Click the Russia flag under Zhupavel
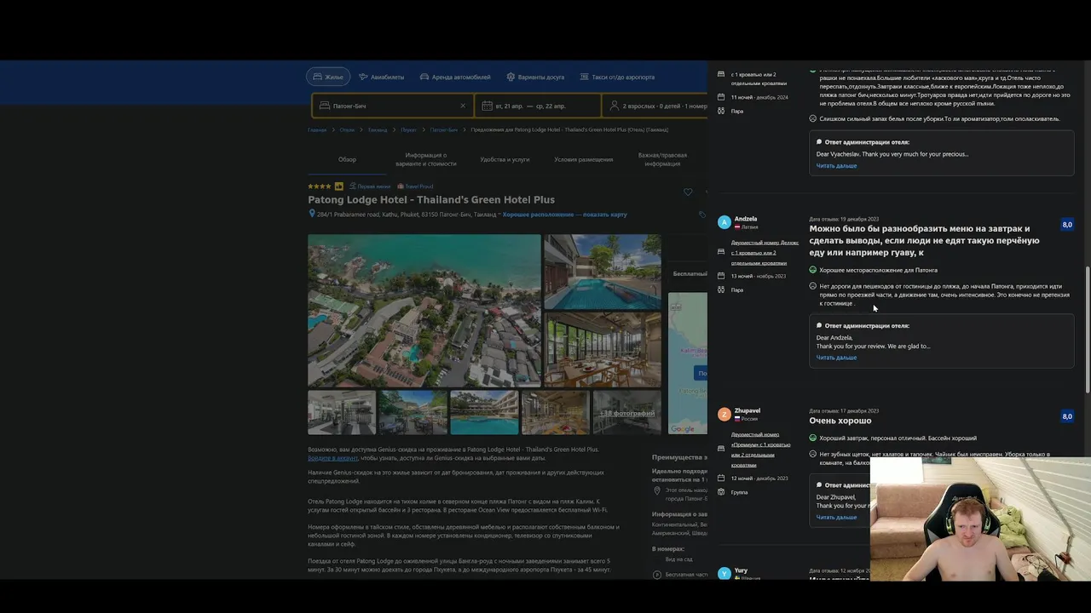Image resolution: width=1091 pixels, height=613 pixels. click(737, 419)
